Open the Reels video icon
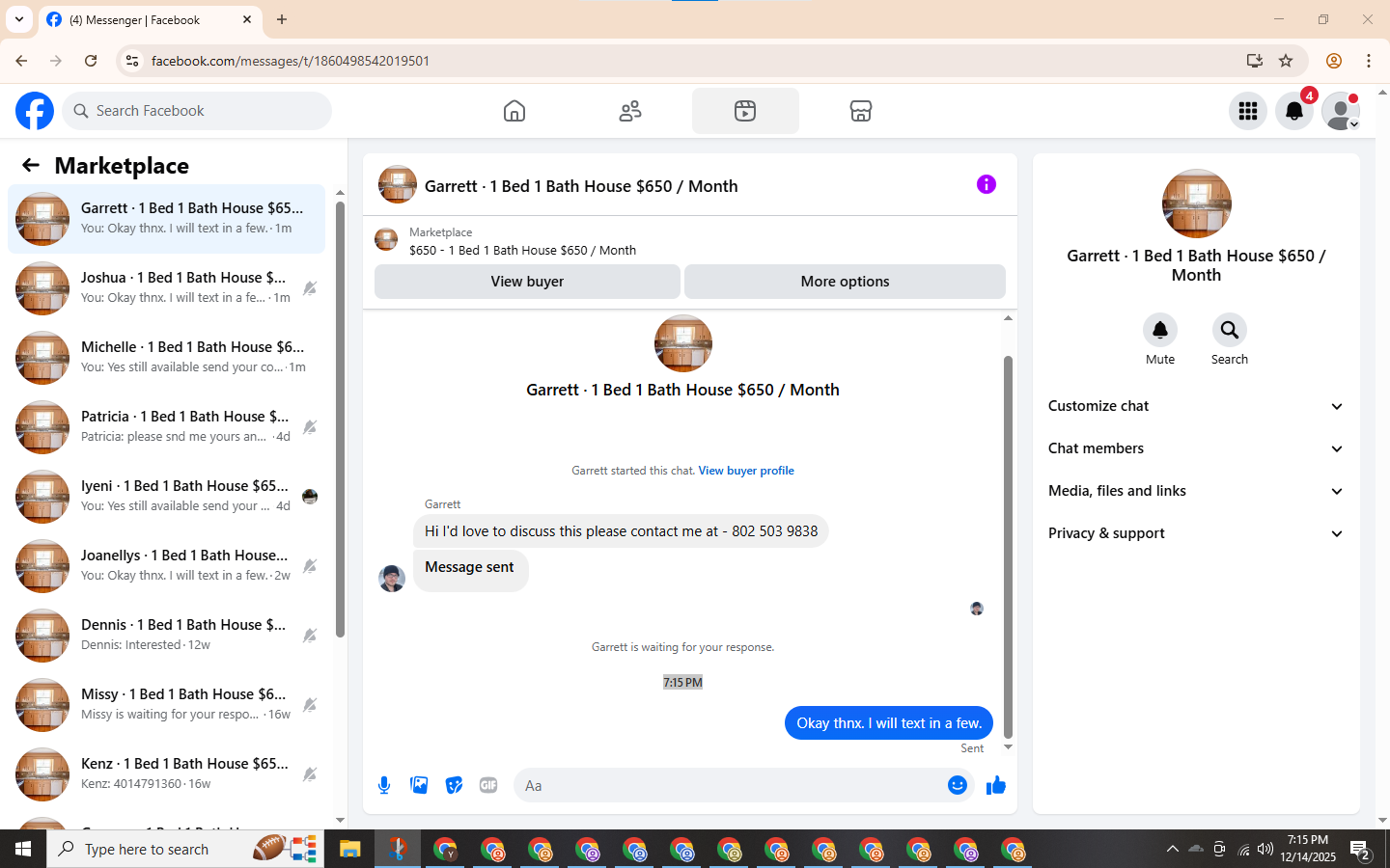The height and width of the screenshot is (868, 1390). click(x=745, y=111)
